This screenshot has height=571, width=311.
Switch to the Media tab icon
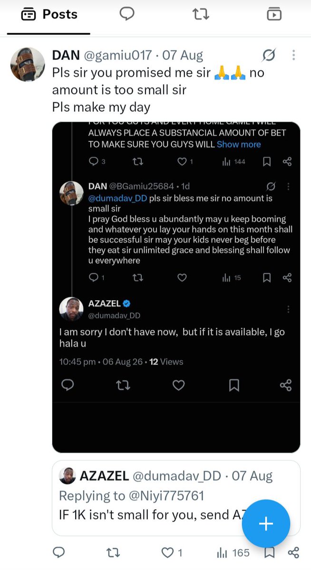(x=274, y=14)
